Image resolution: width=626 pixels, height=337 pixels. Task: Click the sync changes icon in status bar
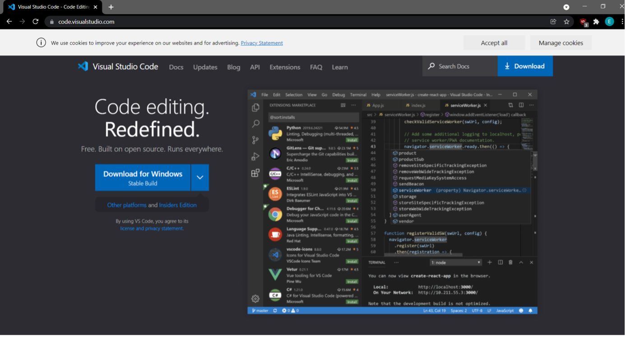tap(275, 310)
